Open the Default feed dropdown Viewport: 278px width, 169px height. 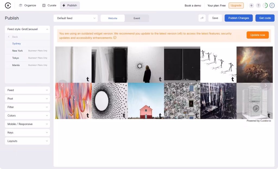[75, 18]
